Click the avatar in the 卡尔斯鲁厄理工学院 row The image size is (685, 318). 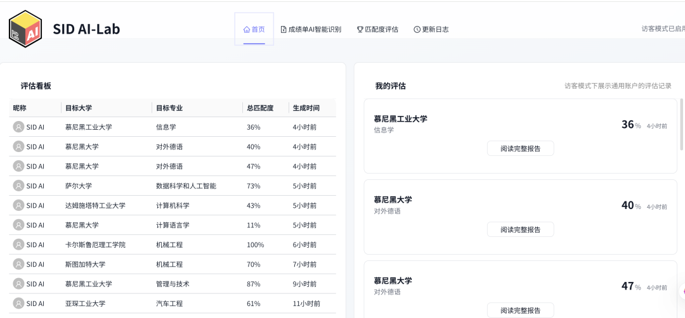[18, 245]
